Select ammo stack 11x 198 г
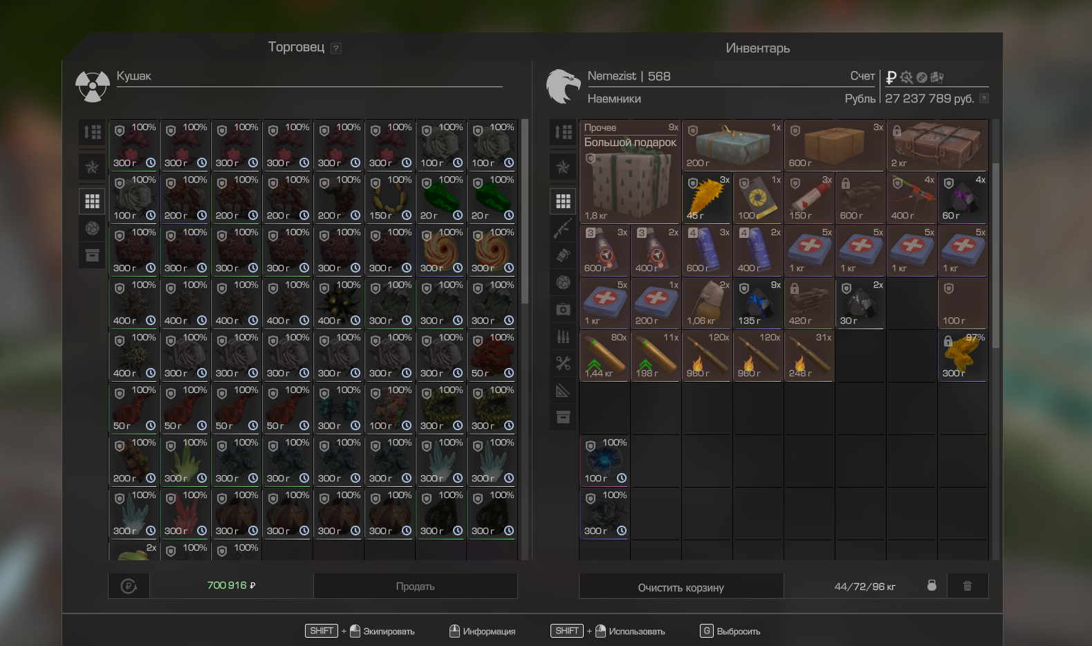 click(656, 356)
